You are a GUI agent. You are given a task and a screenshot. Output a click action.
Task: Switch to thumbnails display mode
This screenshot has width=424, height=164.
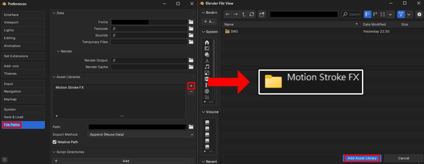click(383, 14)
